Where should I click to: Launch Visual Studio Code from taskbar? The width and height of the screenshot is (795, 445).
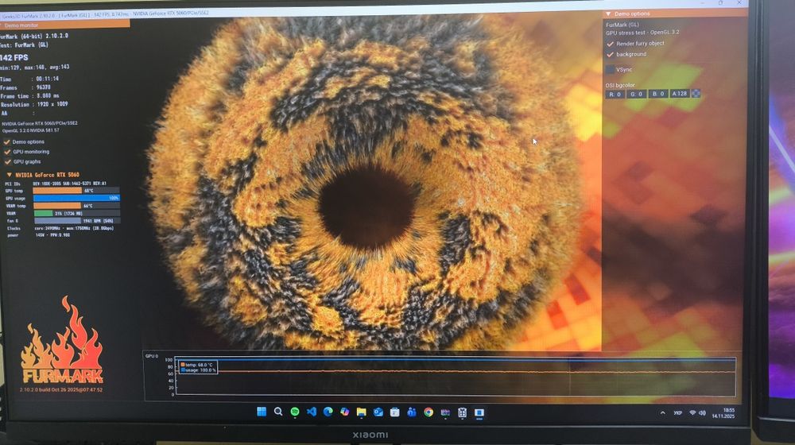point(312,412)
